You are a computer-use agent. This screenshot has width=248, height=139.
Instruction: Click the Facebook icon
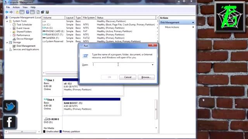point(9,122)
